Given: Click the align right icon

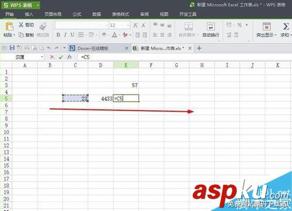Looking at the screenshot, I should point(169,35).
